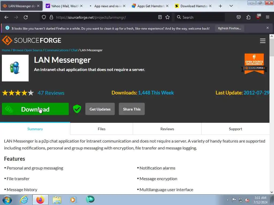Click the scrollbar up arrow
This screenshot has width=274, height=205.
pos(272,36)
